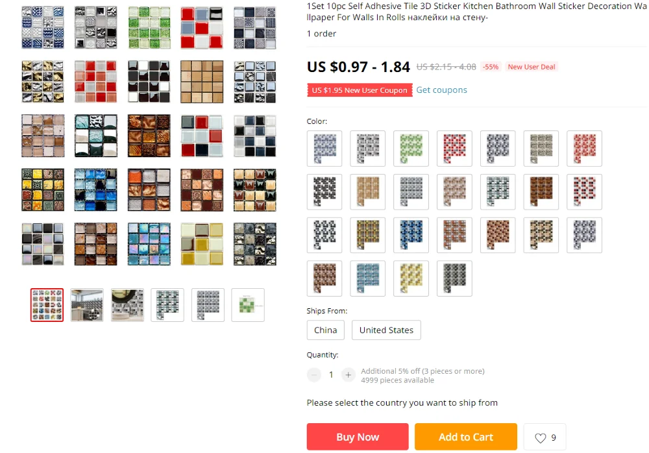
Task: Select United States shipping option
Action: tap(386, 330)
